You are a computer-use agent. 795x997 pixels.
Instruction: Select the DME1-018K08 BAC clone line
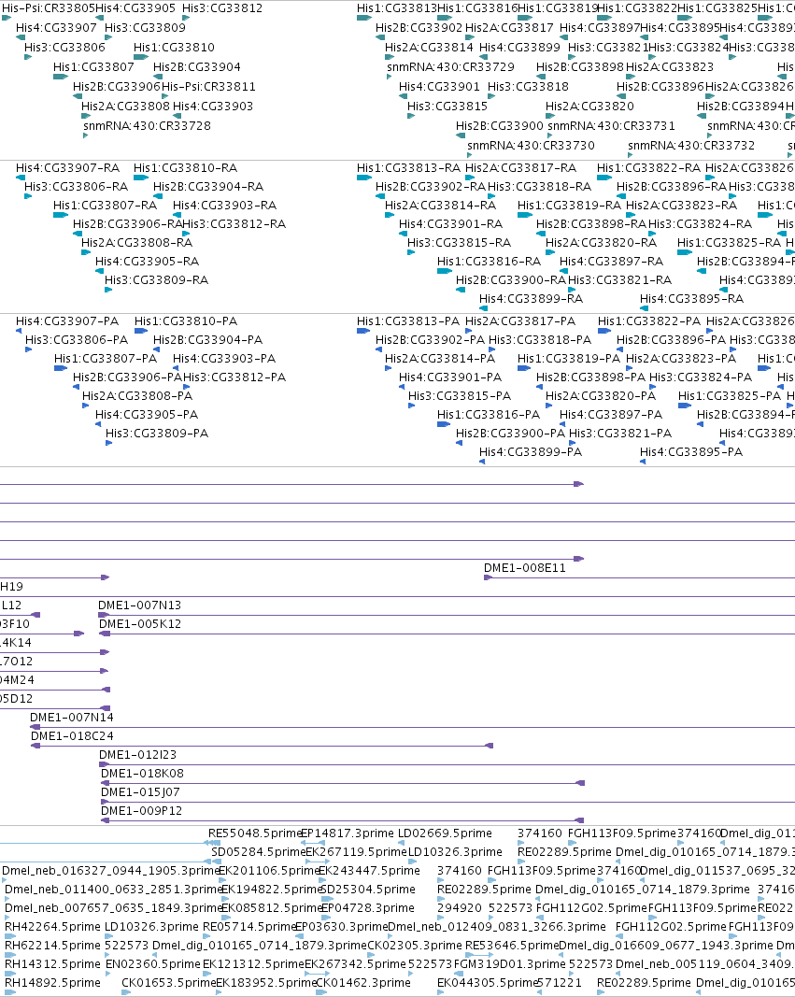click(x=343, y=783)
